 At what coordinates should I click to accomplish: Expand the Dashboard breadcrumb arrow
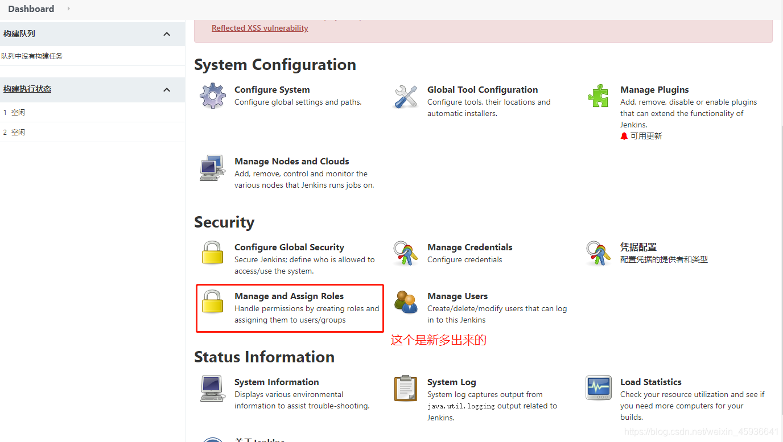[x=69, y=9]
